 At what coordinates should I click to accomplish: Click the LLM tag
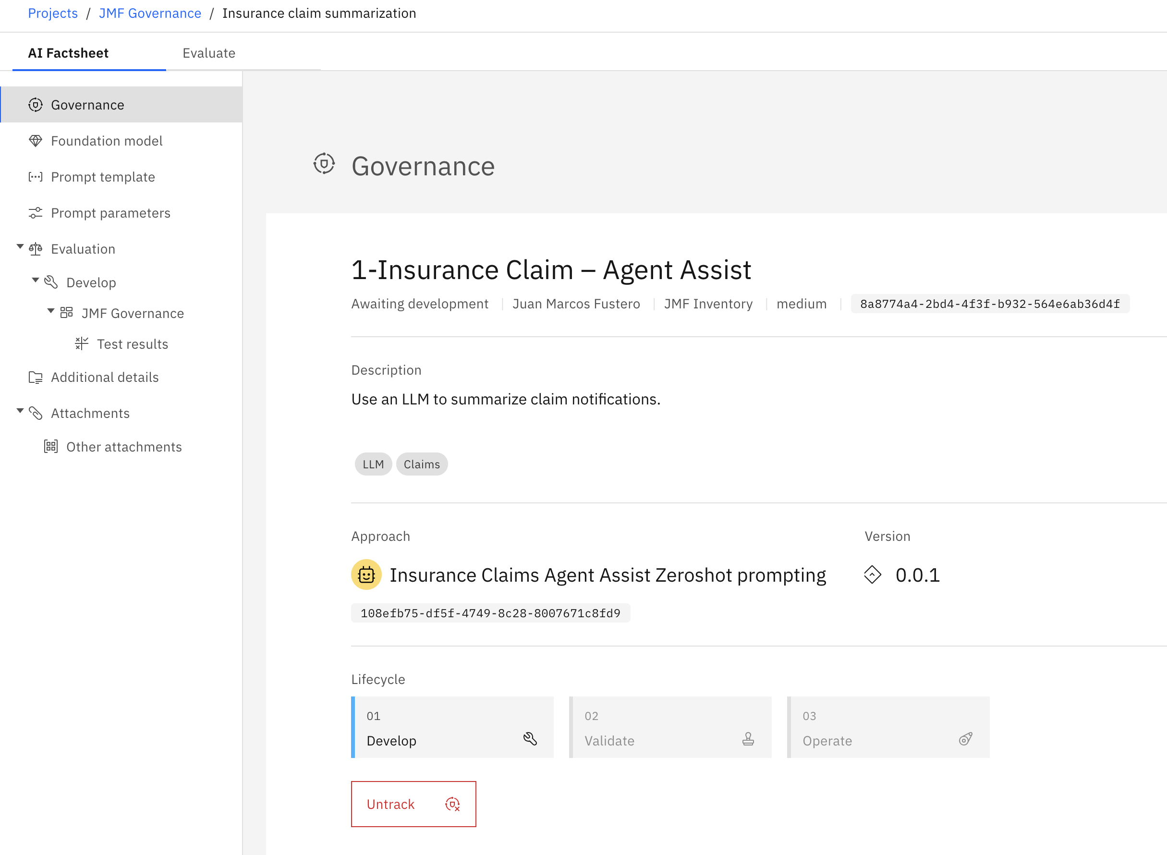[x=373, y=464]
